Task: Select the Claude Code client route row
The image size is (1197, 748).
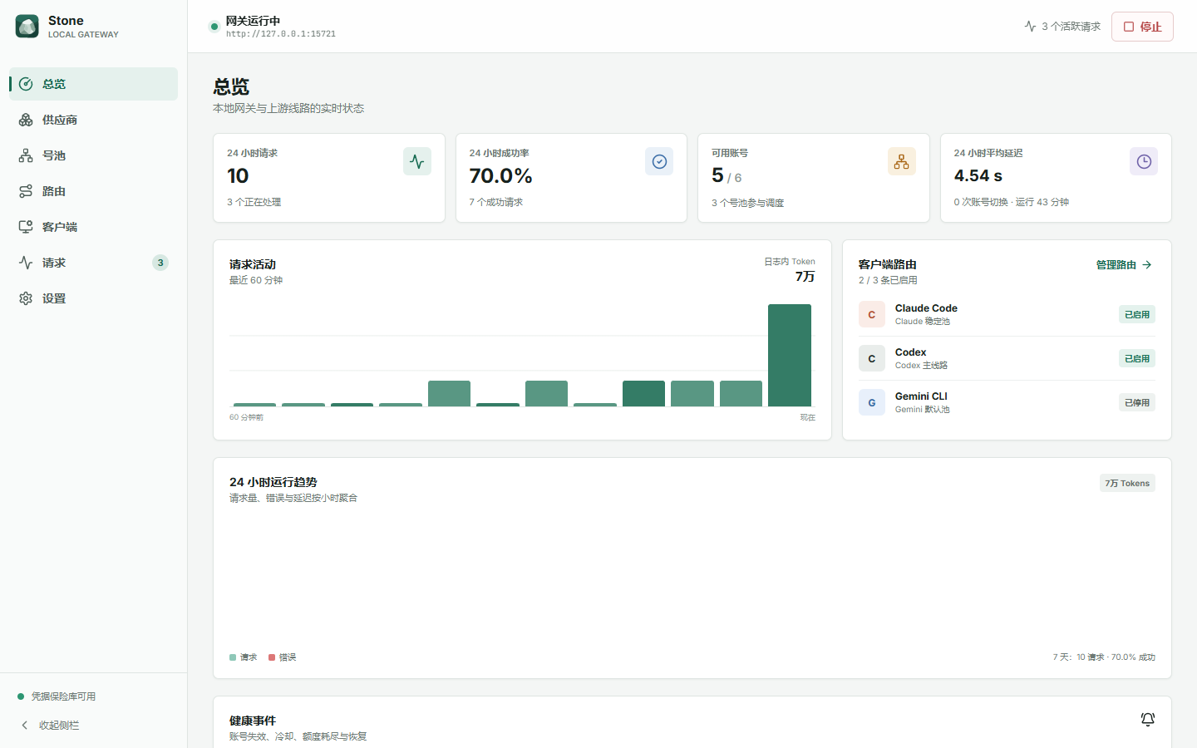Action: click(x=1007, y=314)
